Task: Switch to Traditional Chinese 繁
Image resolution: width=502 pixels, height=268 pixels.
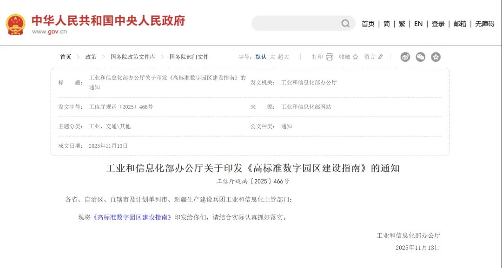Action: tap(402, 24)
